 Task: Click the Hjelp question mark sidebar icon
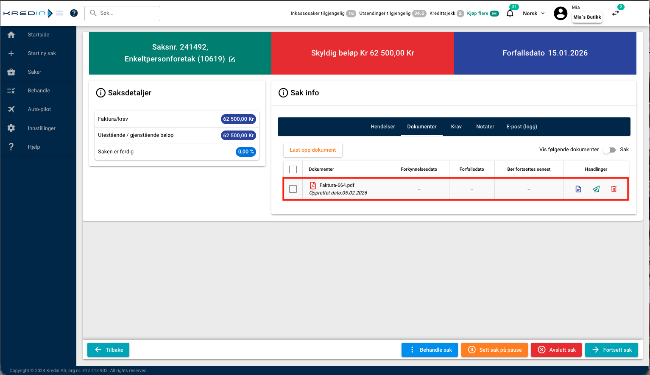pos(11,147)
